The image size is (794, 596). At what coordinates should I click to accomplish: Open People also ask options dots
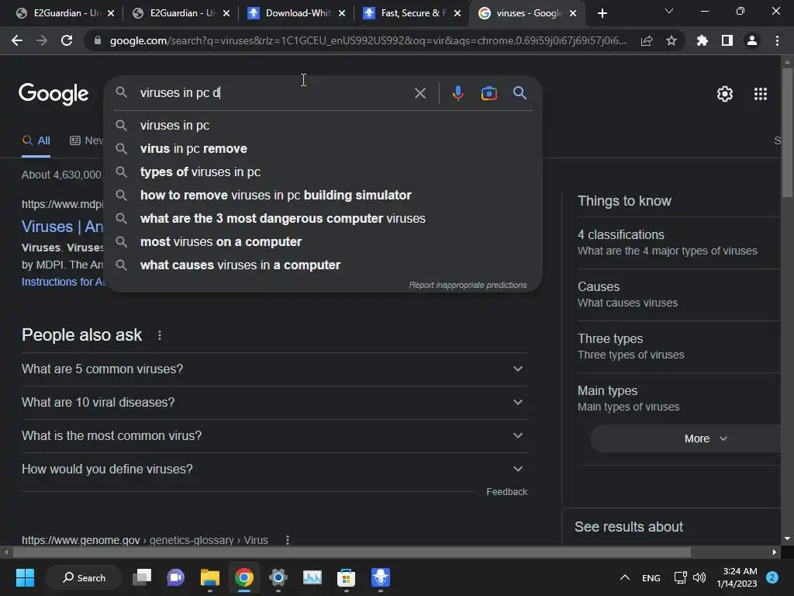(x=160, y=335)
